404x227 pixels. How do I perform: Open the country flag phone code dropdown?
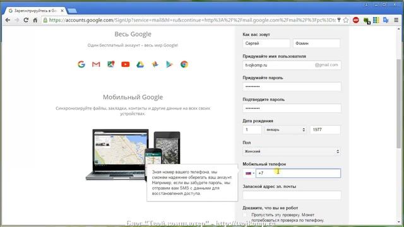pyautogui.click(x=249, y=173)
